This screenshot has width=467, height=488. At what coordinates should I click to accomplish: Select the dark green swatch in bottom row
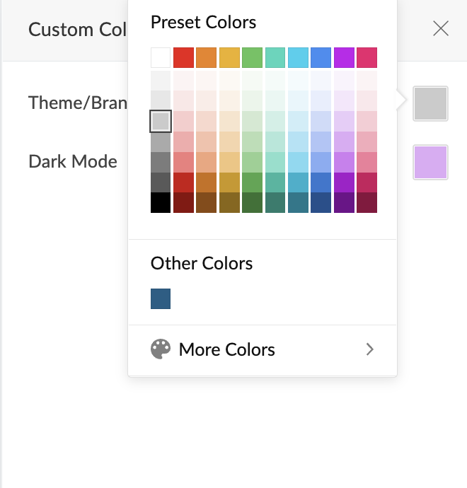252,203
